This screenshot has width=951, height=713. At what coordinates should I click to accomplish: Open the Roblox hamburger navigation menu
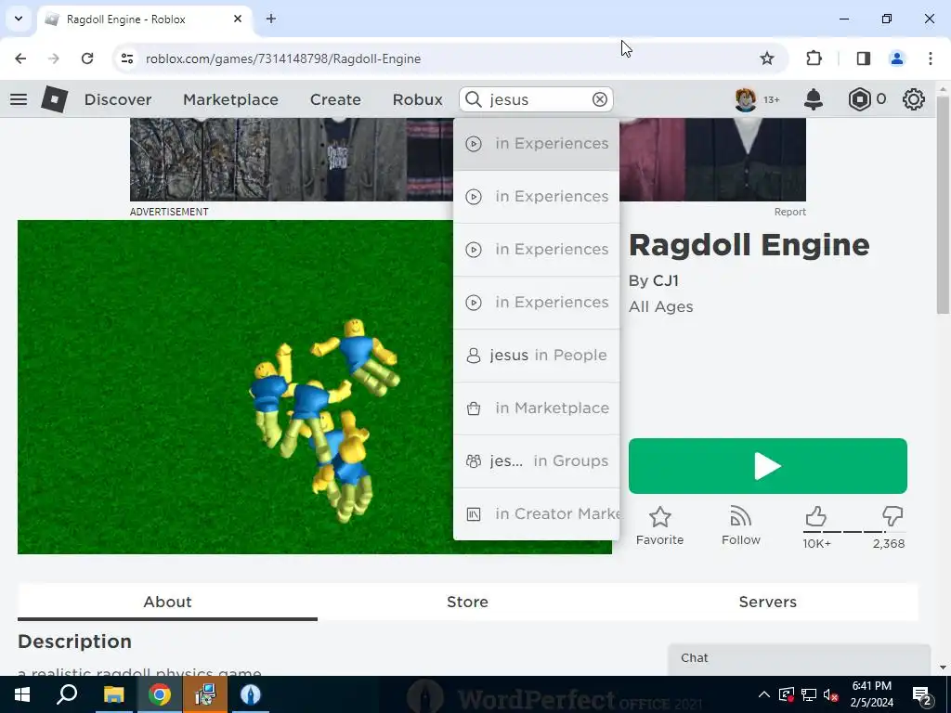(19, 99)
